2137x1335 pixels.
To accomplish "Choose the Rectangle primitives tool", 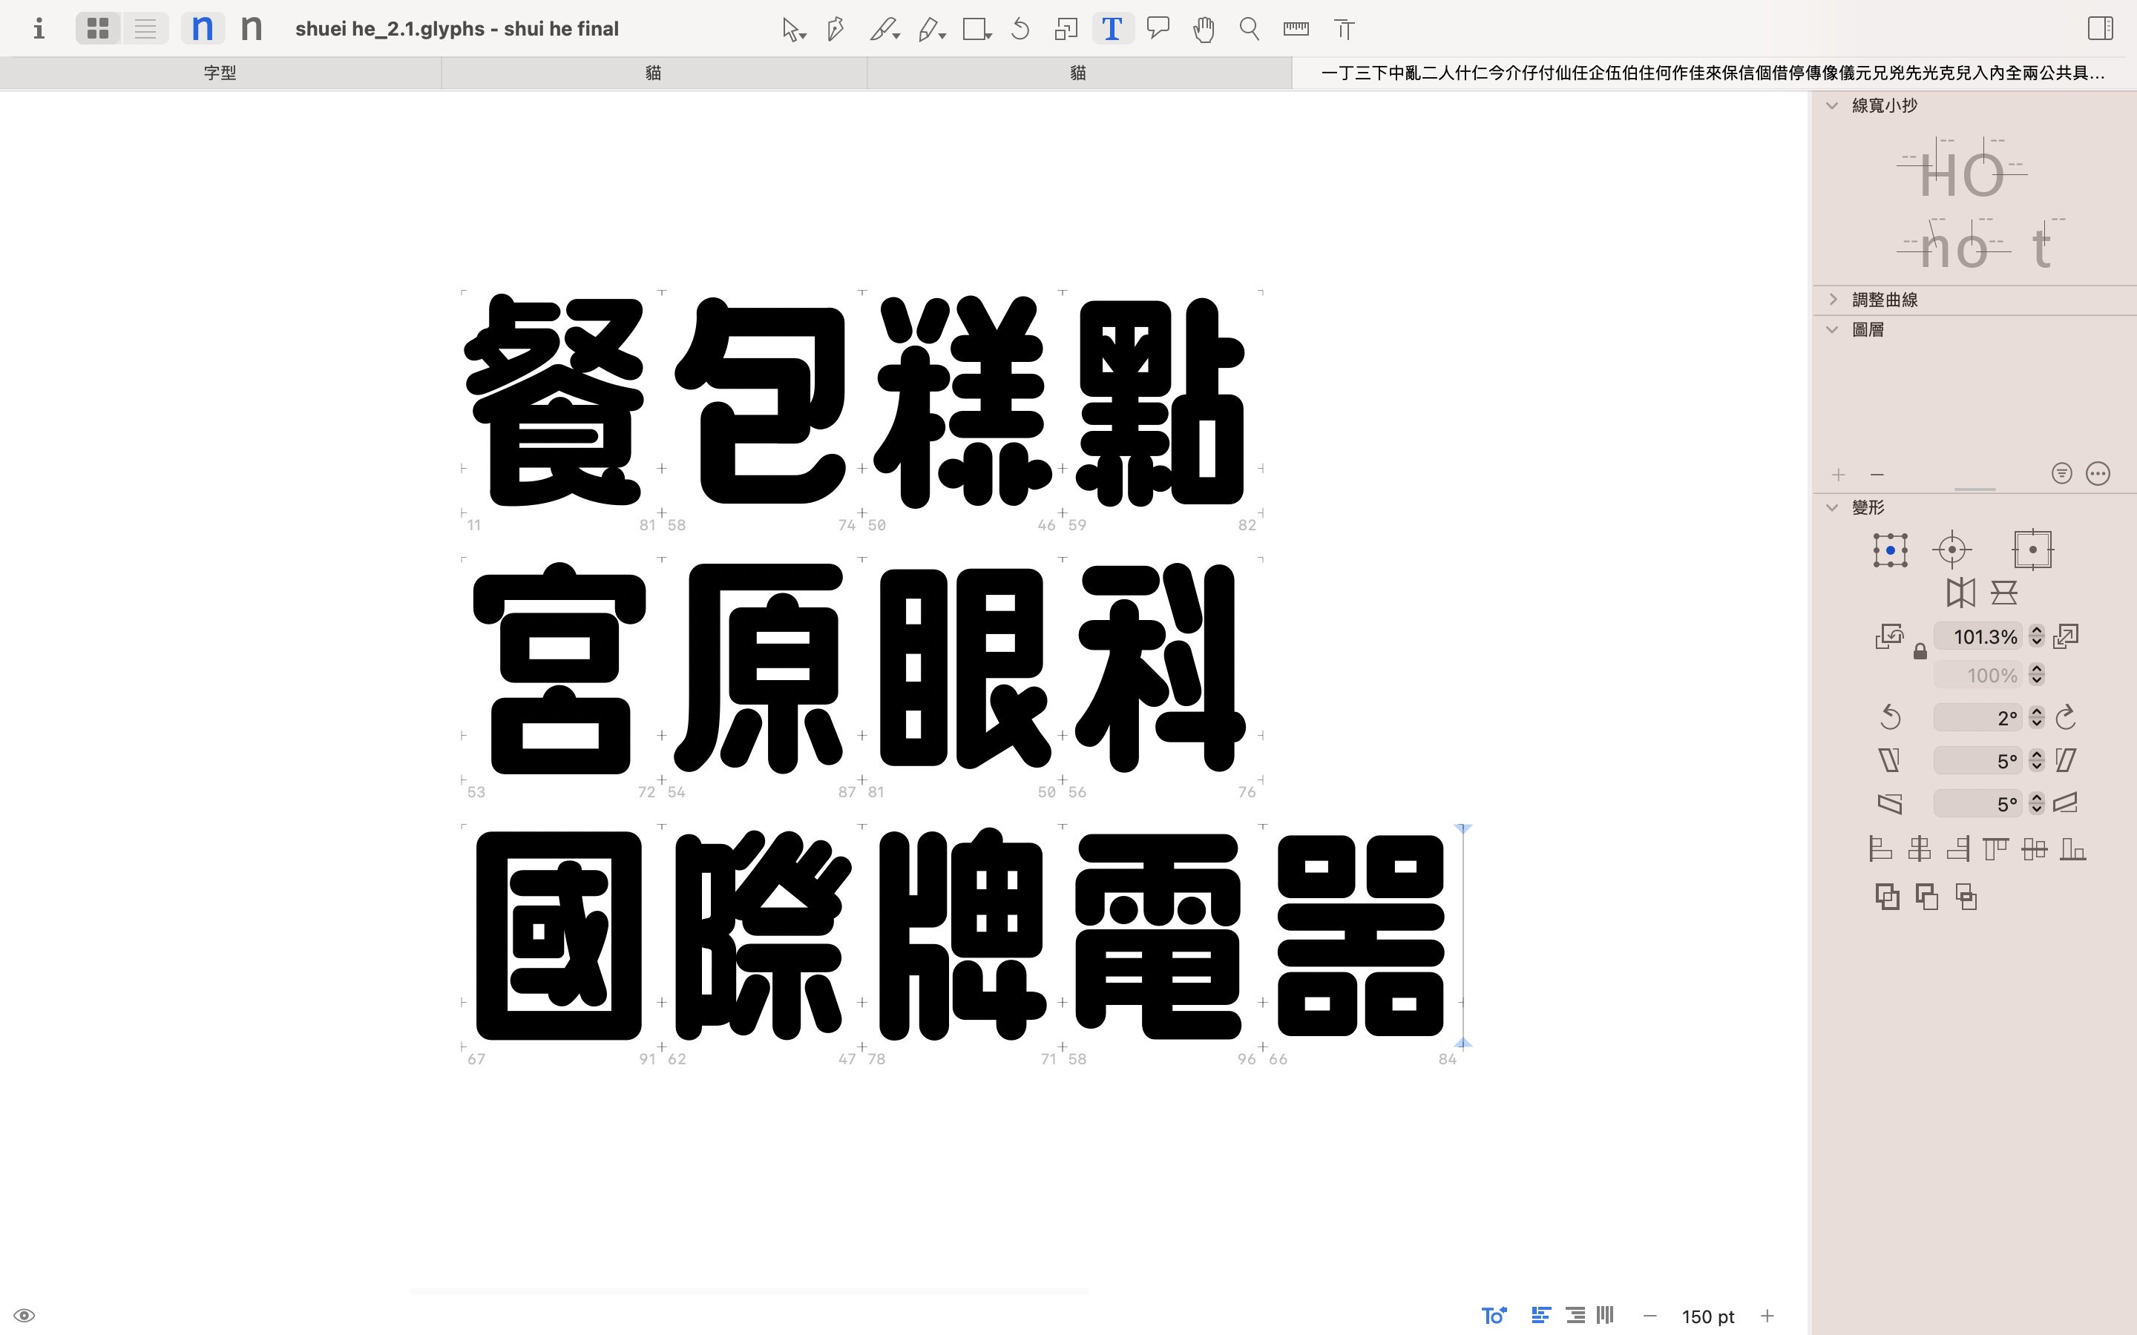I will [x=976, y=29].
